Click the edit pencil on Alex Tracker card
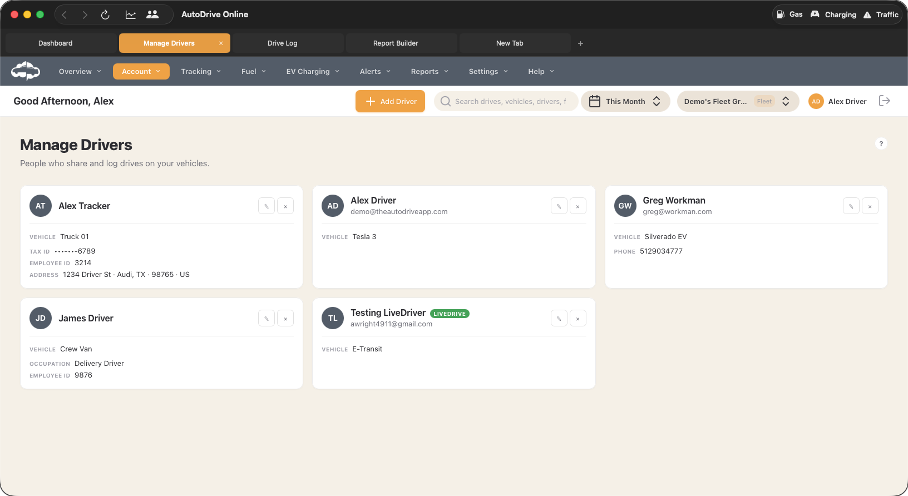This screenshot has height=496, width=908. point(267,206)
